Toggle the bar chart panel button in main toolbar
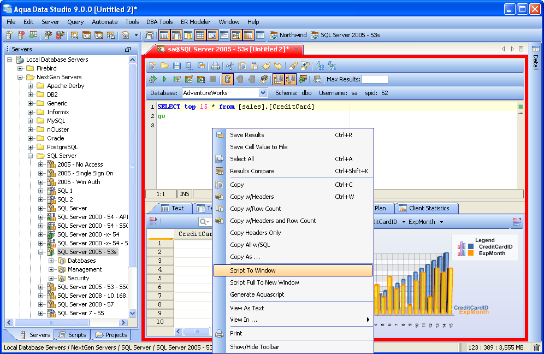Viewport: 544px width, 354px height. [248, 35]
